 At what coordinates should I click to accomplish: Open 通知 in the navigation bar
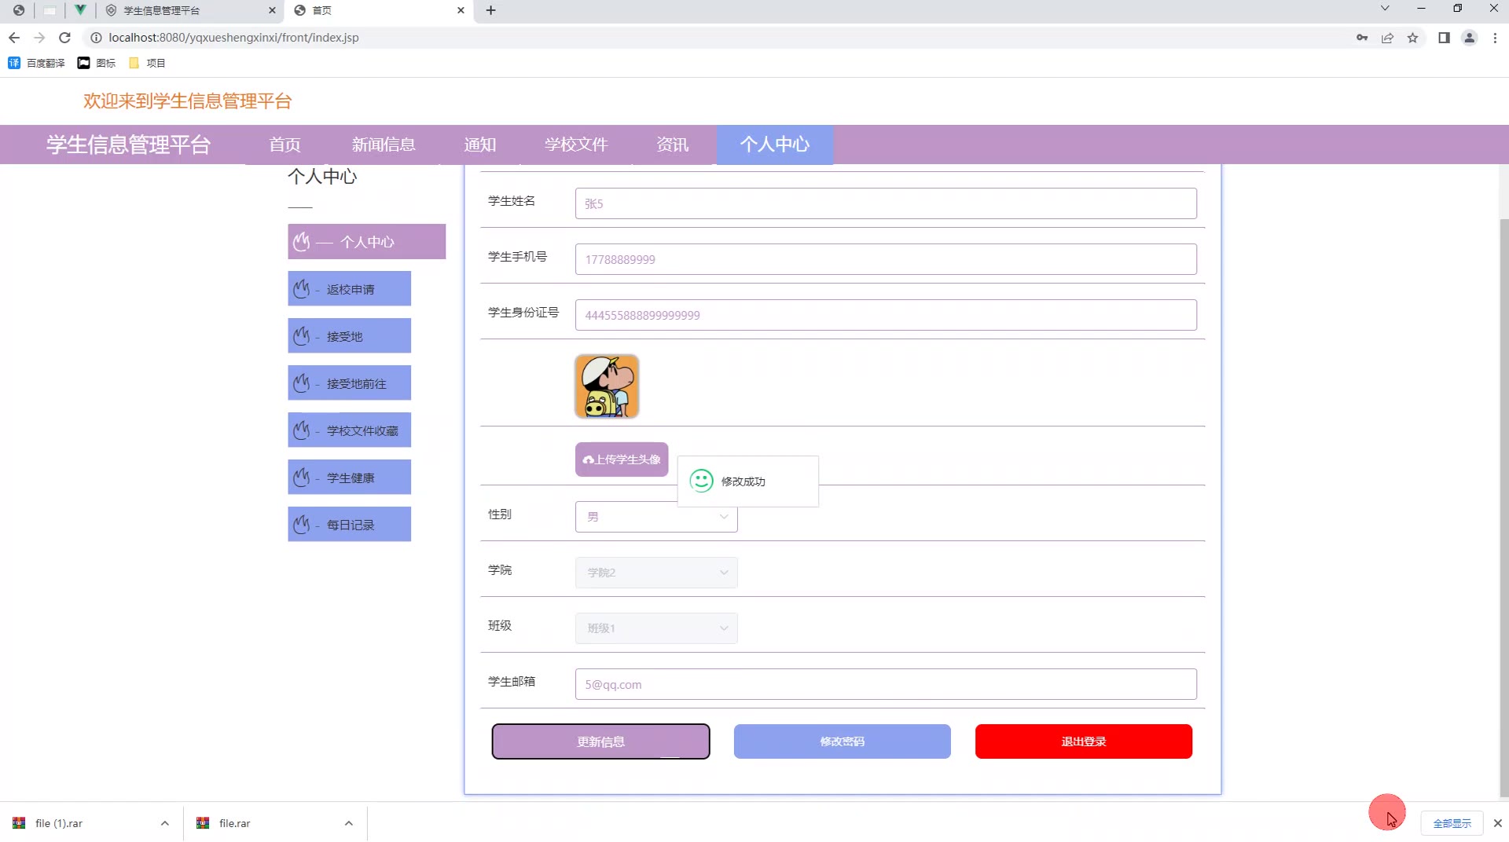click(x=479, y=145)
